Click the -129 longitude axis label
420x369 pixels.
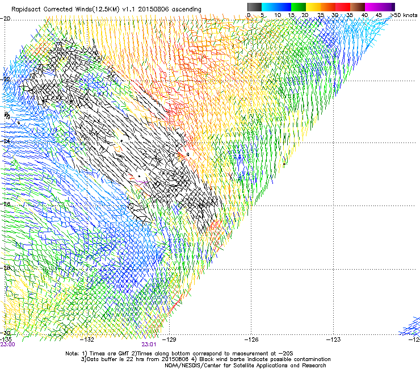tap(169, 339)
